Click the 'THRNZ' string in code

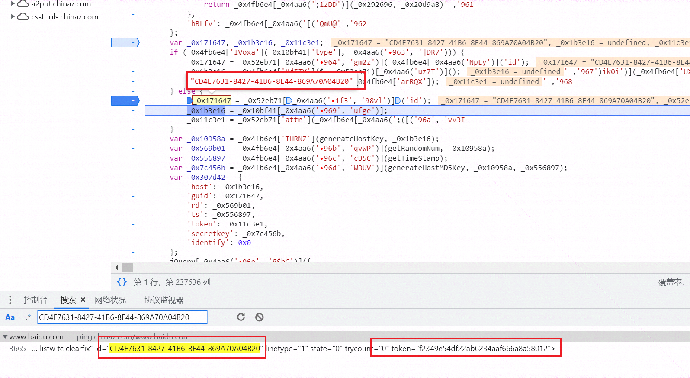click(x=296, y=139)
